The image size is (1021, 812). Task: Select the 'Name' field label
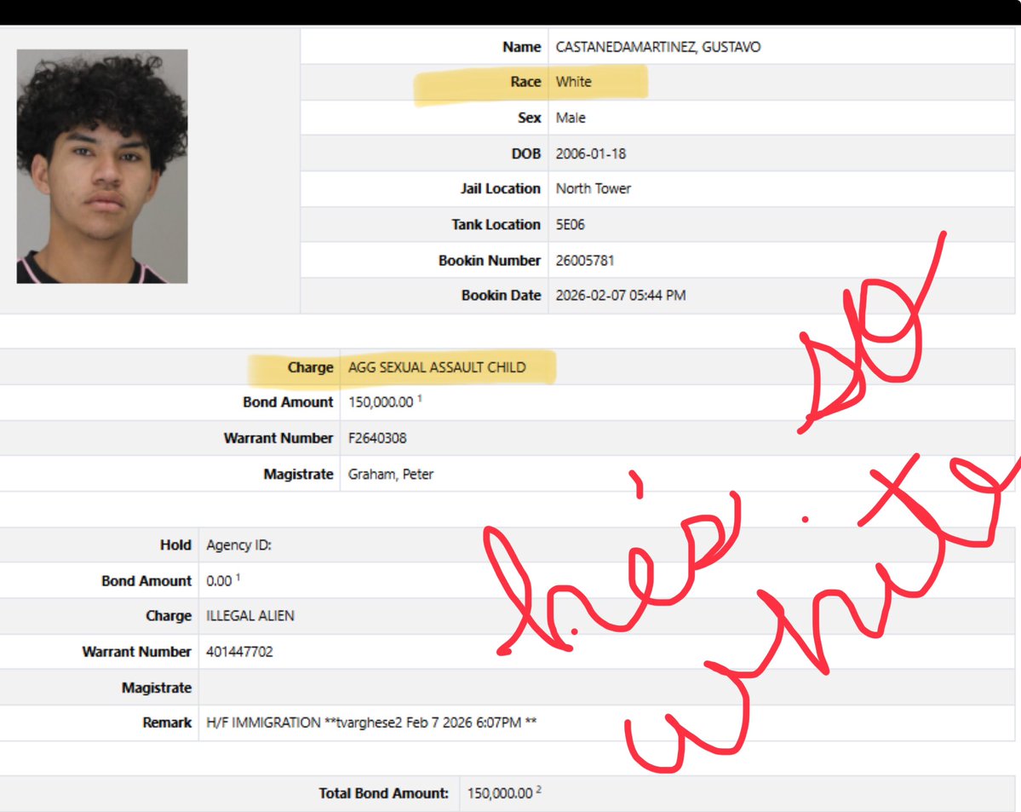coord(521,47)
